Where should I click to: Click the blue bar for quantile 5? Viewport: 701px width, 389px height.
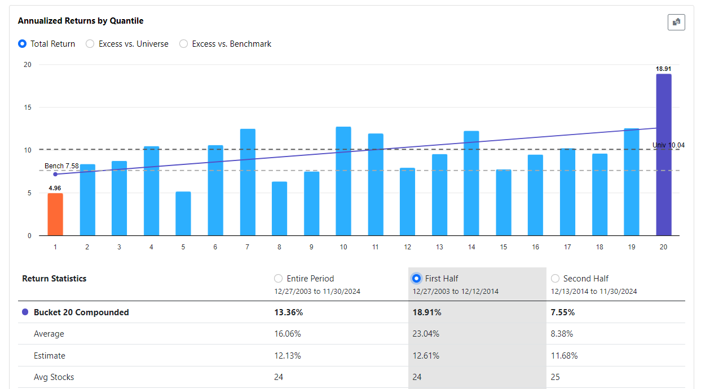tap(183, 214)
